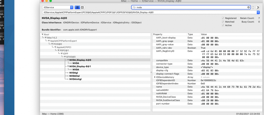Sort by the Type column header

click(194, 34)
